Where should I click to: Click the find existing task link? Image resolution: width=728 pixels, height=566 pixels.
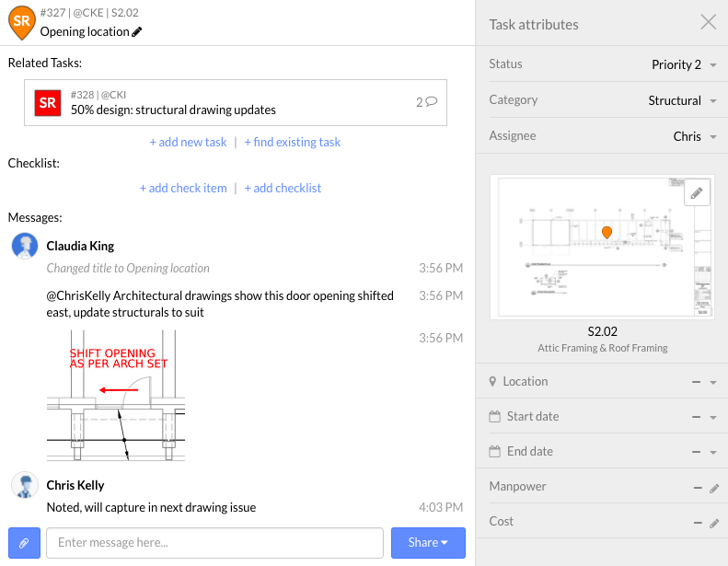pos(293,142)
